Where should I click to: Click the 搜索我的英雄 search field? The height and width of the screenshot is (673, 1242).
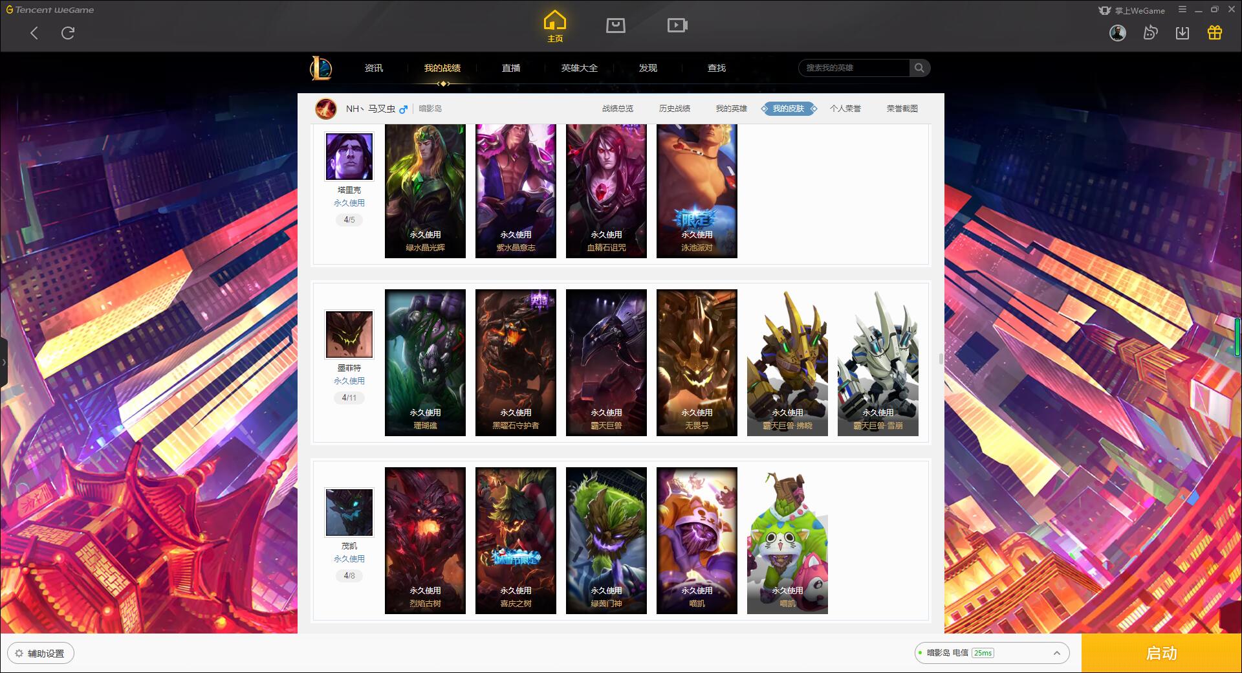point(855,68)
